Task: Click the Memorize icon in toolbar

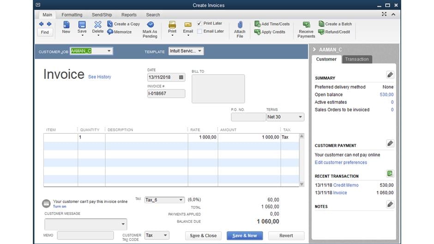Action: (x=110, y=32)
